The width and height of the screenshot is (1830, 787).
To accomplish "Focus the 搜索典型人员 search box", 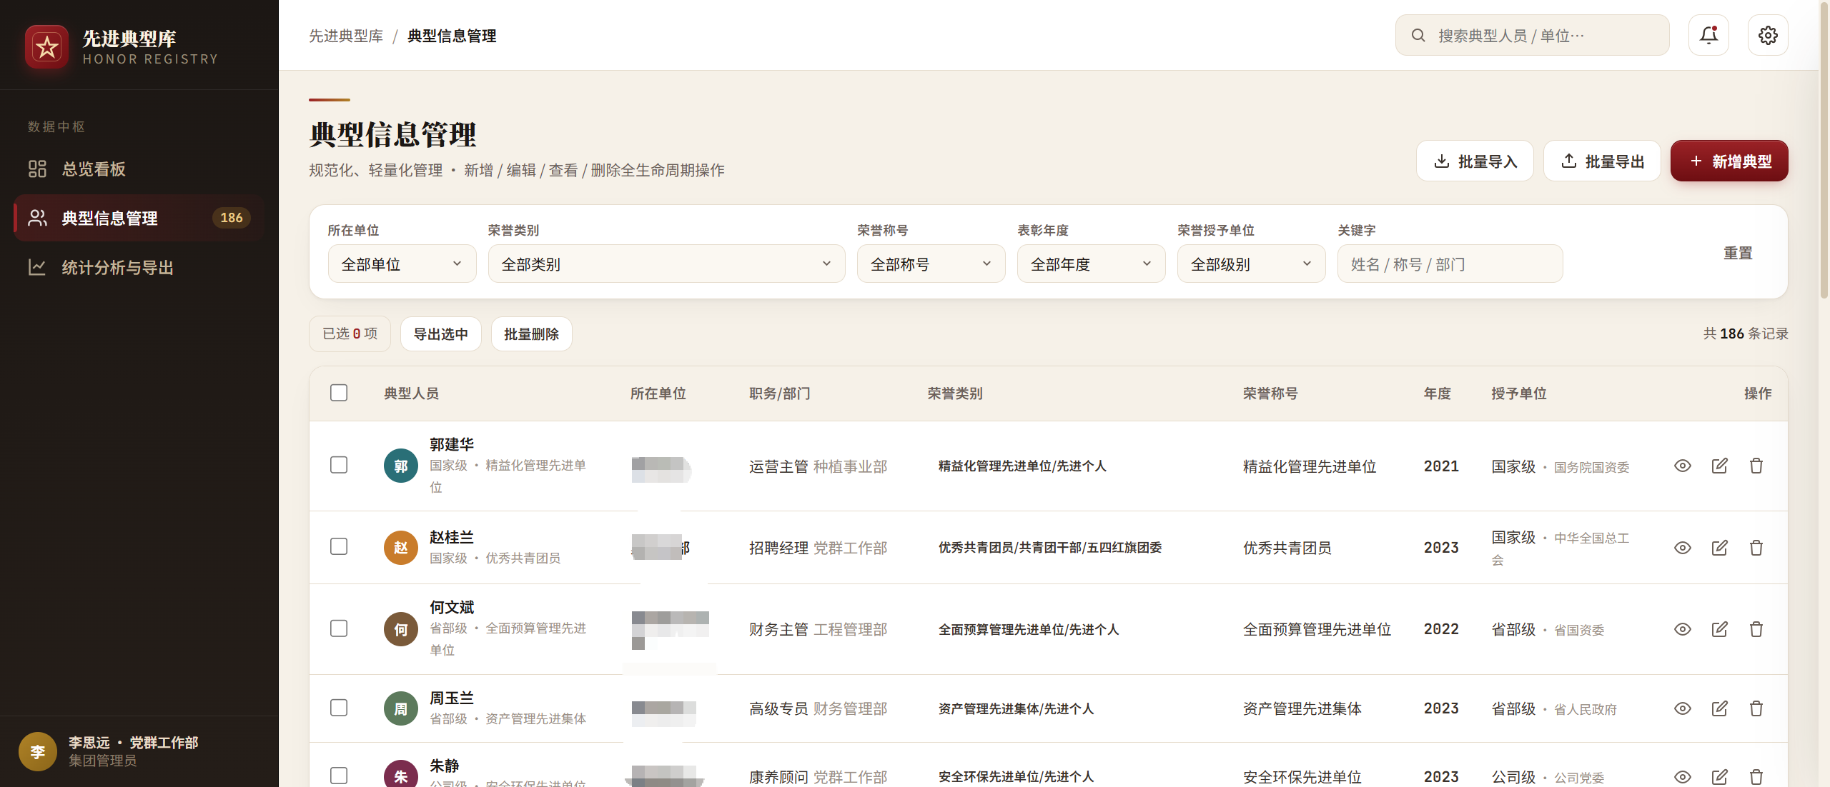I will tap(1533, 35).
